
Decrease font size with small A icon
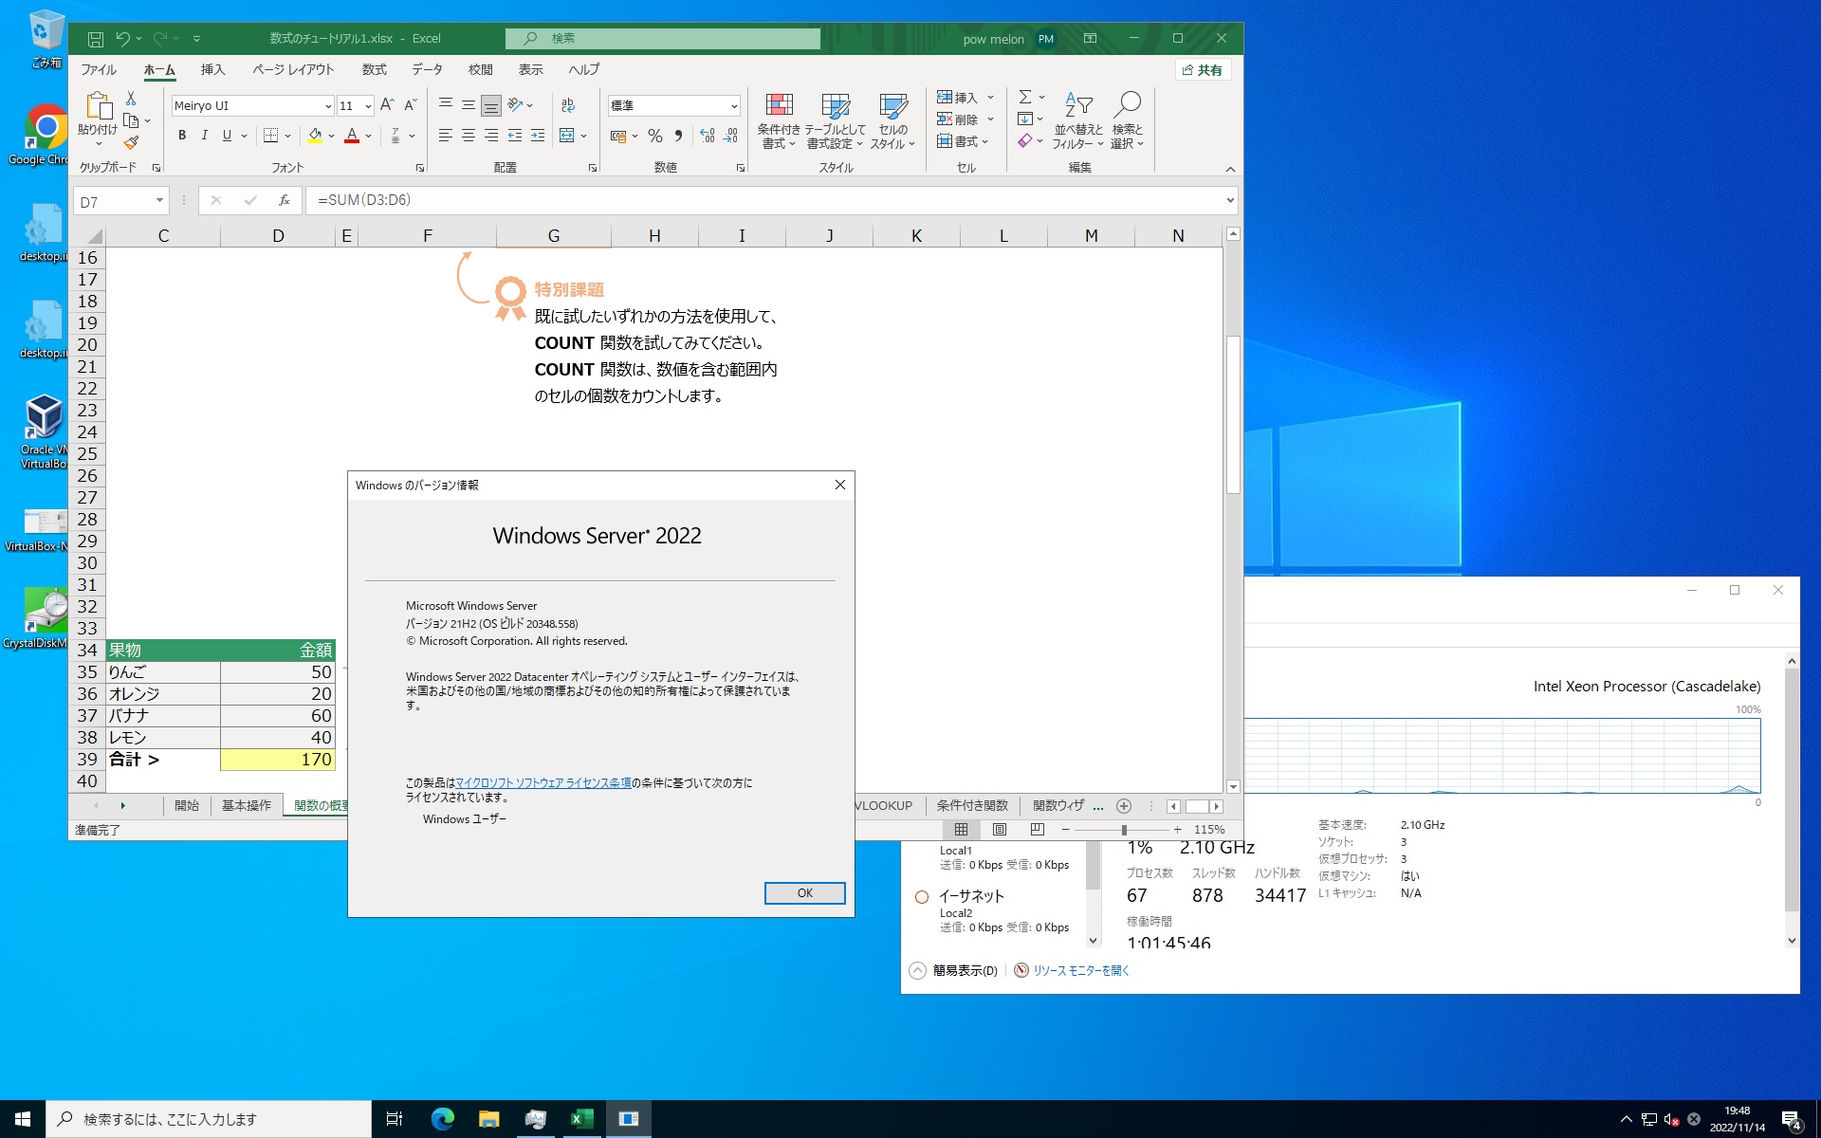(x=410, y=105)
